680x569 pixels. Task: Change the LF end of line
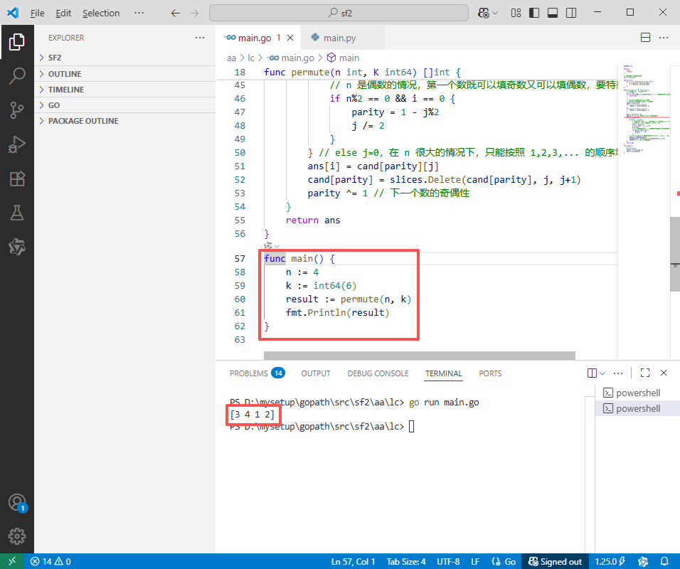[x=475, y=561]
